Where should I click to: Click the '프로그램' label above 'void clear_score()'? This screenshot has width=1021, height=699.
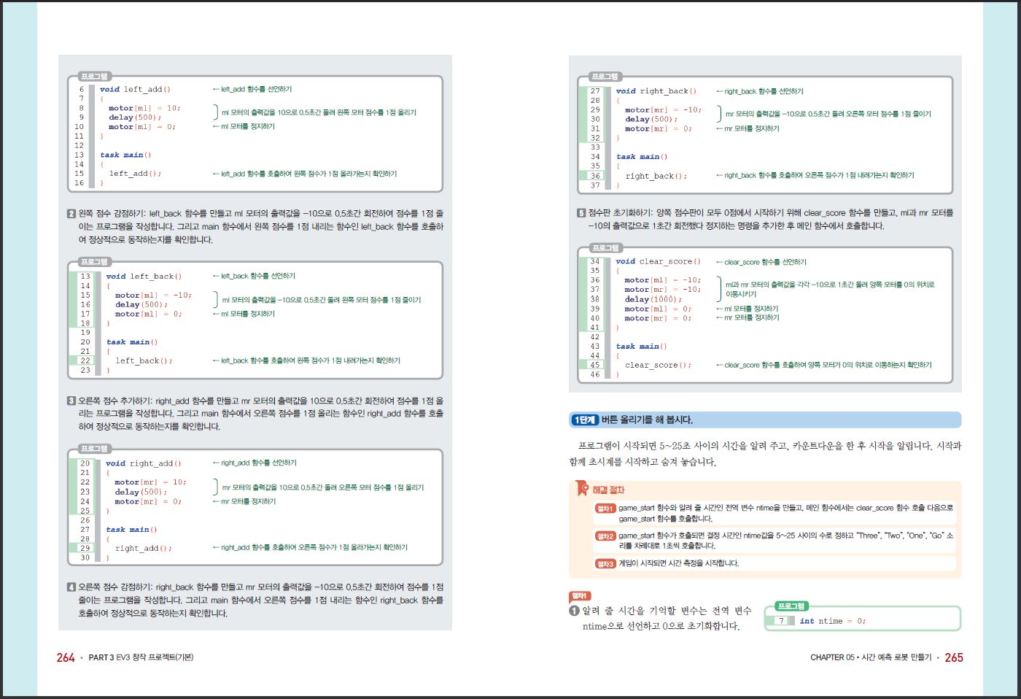point(605,247)
